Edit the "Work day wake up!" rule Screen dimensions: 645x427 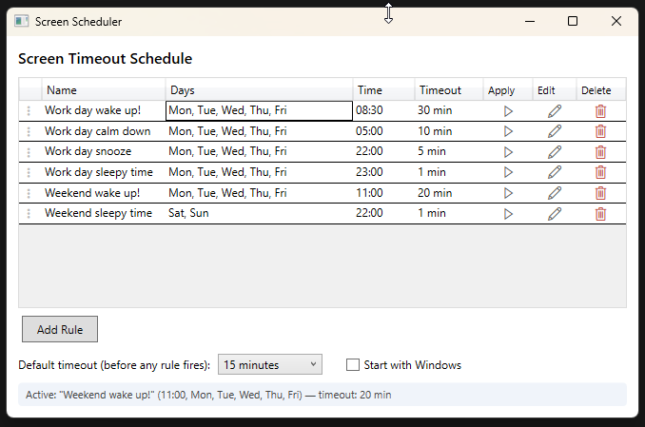555,111
